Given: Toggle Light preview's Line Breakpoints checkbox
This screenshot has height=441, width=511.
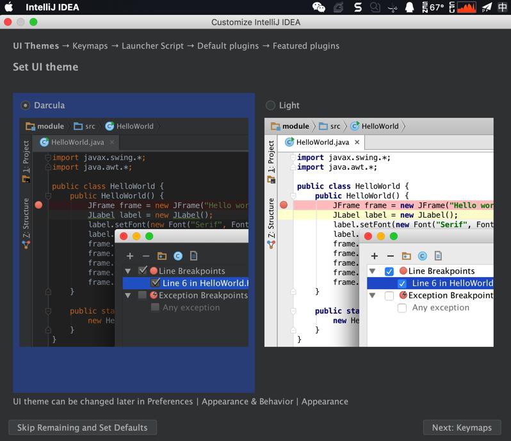Looking at the screenshot, I should pyautogui.click(x=389, y=271).
